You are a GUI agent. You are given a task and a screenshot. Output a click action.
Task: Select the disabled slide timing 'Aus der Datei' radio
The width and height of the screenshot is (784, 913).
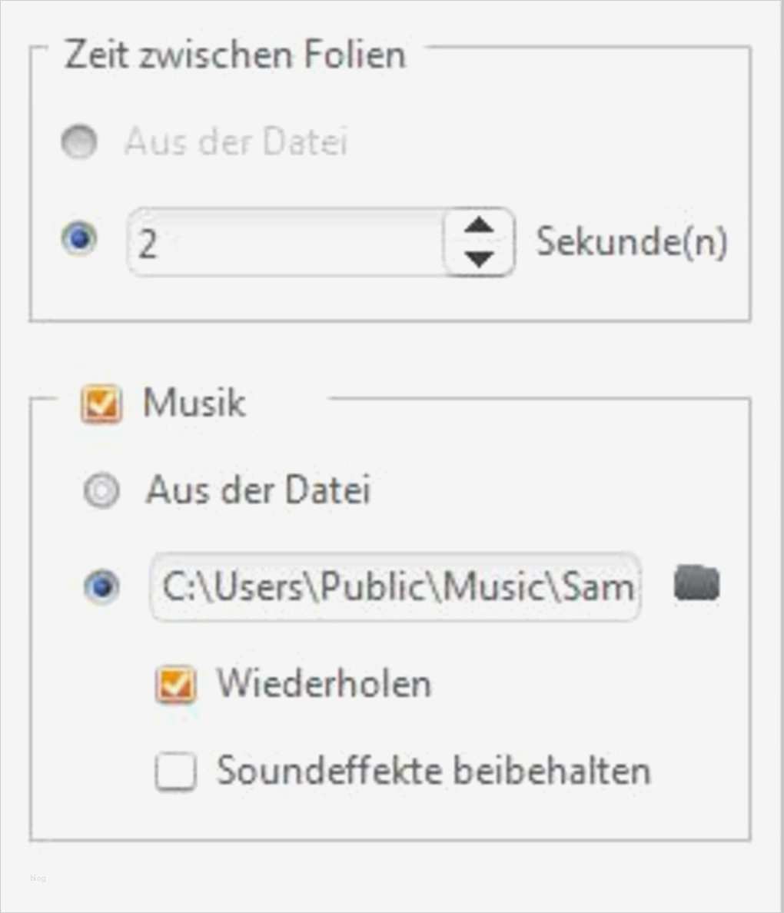click(79, 142)
